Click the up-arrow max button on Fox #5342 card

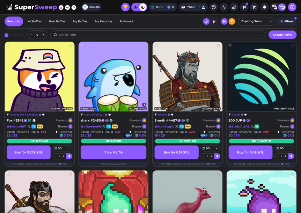69,156
